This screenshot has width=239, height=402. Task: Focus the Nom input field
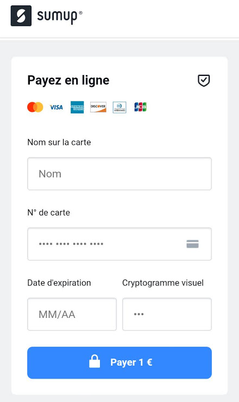pos(119,174)
